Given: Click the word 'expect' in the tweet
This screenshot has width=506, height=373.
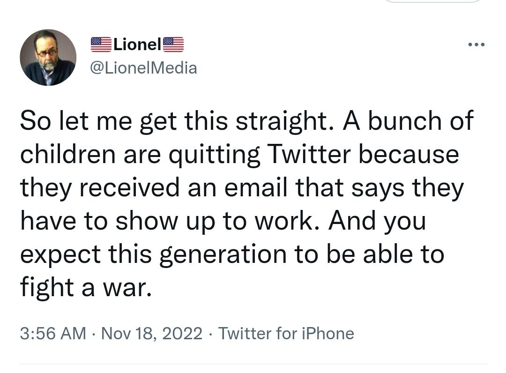Looking at the screenshot, I should (x=60, y=255).
